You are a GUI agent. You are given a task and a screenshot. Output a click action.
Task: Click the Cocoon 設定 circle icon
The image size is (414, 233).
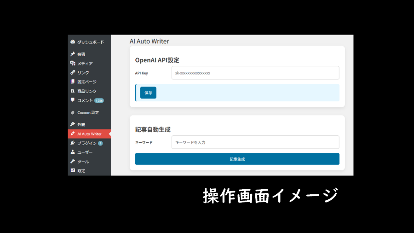point(73,112)
